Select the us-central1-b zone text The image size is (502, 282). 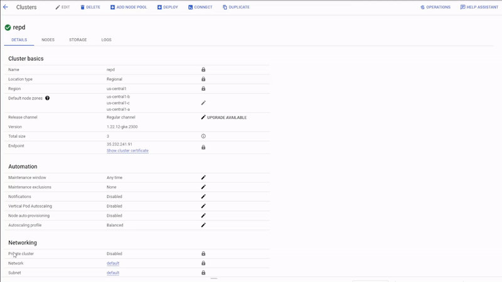point(118,97)
